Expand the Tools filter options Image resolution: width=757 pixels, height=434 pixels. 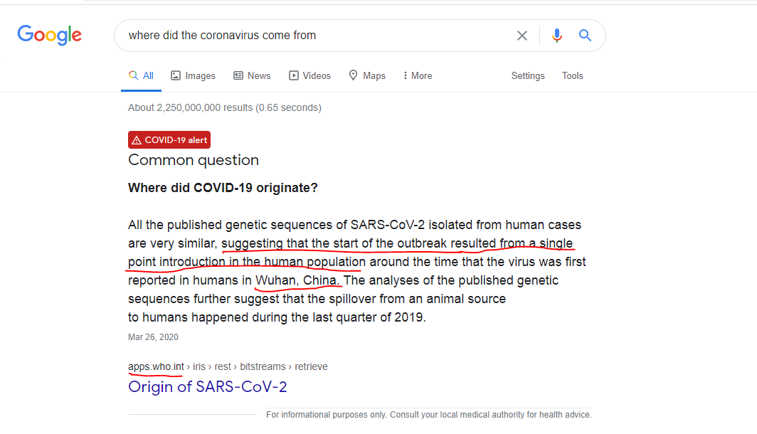coord(573,75)
